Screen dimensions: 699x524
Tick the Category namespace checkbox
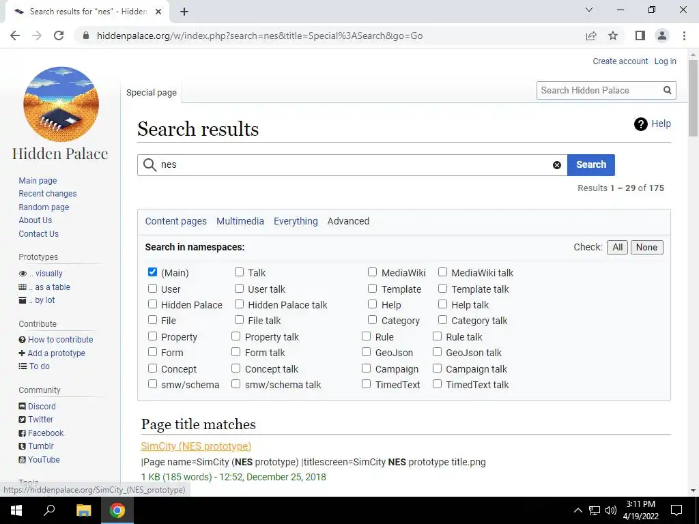pos(372,320)
